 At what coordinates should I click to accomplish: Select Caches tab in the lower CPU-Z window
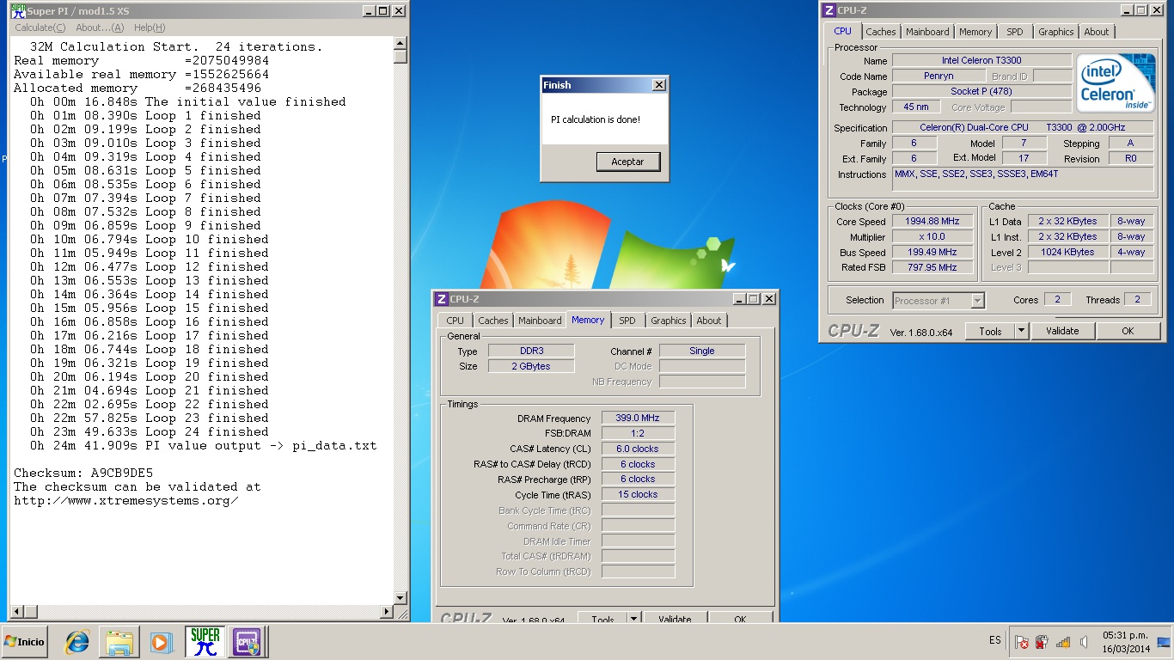point(493,321)
